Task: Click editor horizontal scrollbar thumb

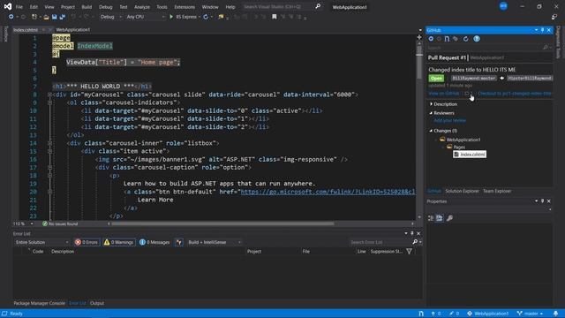Action: tap(222, 223)
